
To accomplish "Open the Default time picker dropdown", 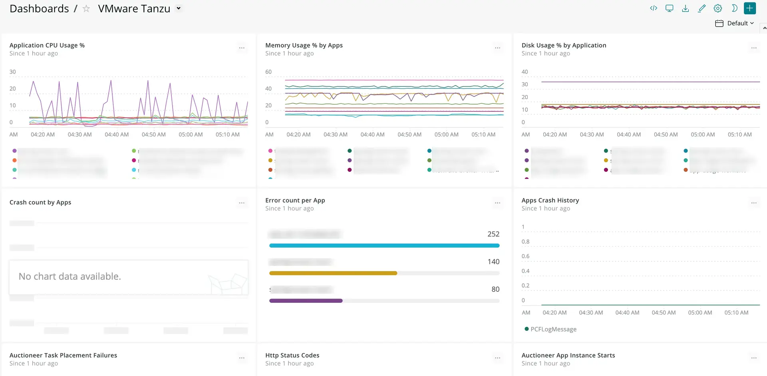I will (x=735, y=23).
